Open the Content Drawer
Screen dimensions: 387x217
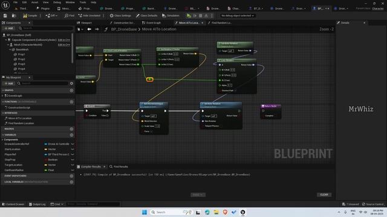coord(13,204)
